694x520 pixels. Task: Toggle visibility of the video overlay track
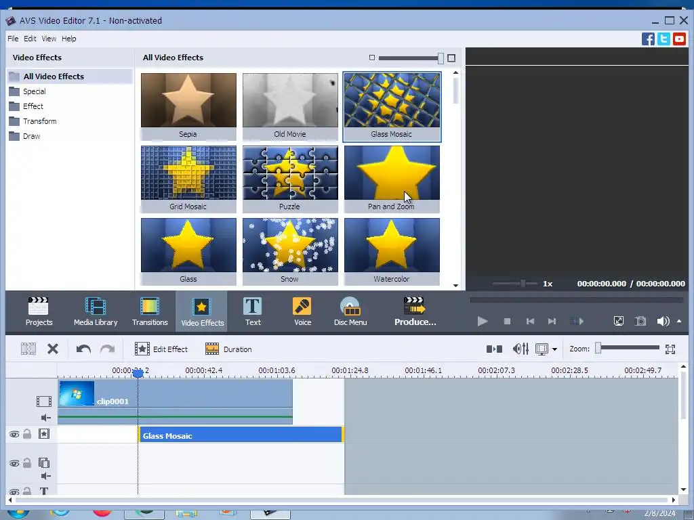[14, 463]
